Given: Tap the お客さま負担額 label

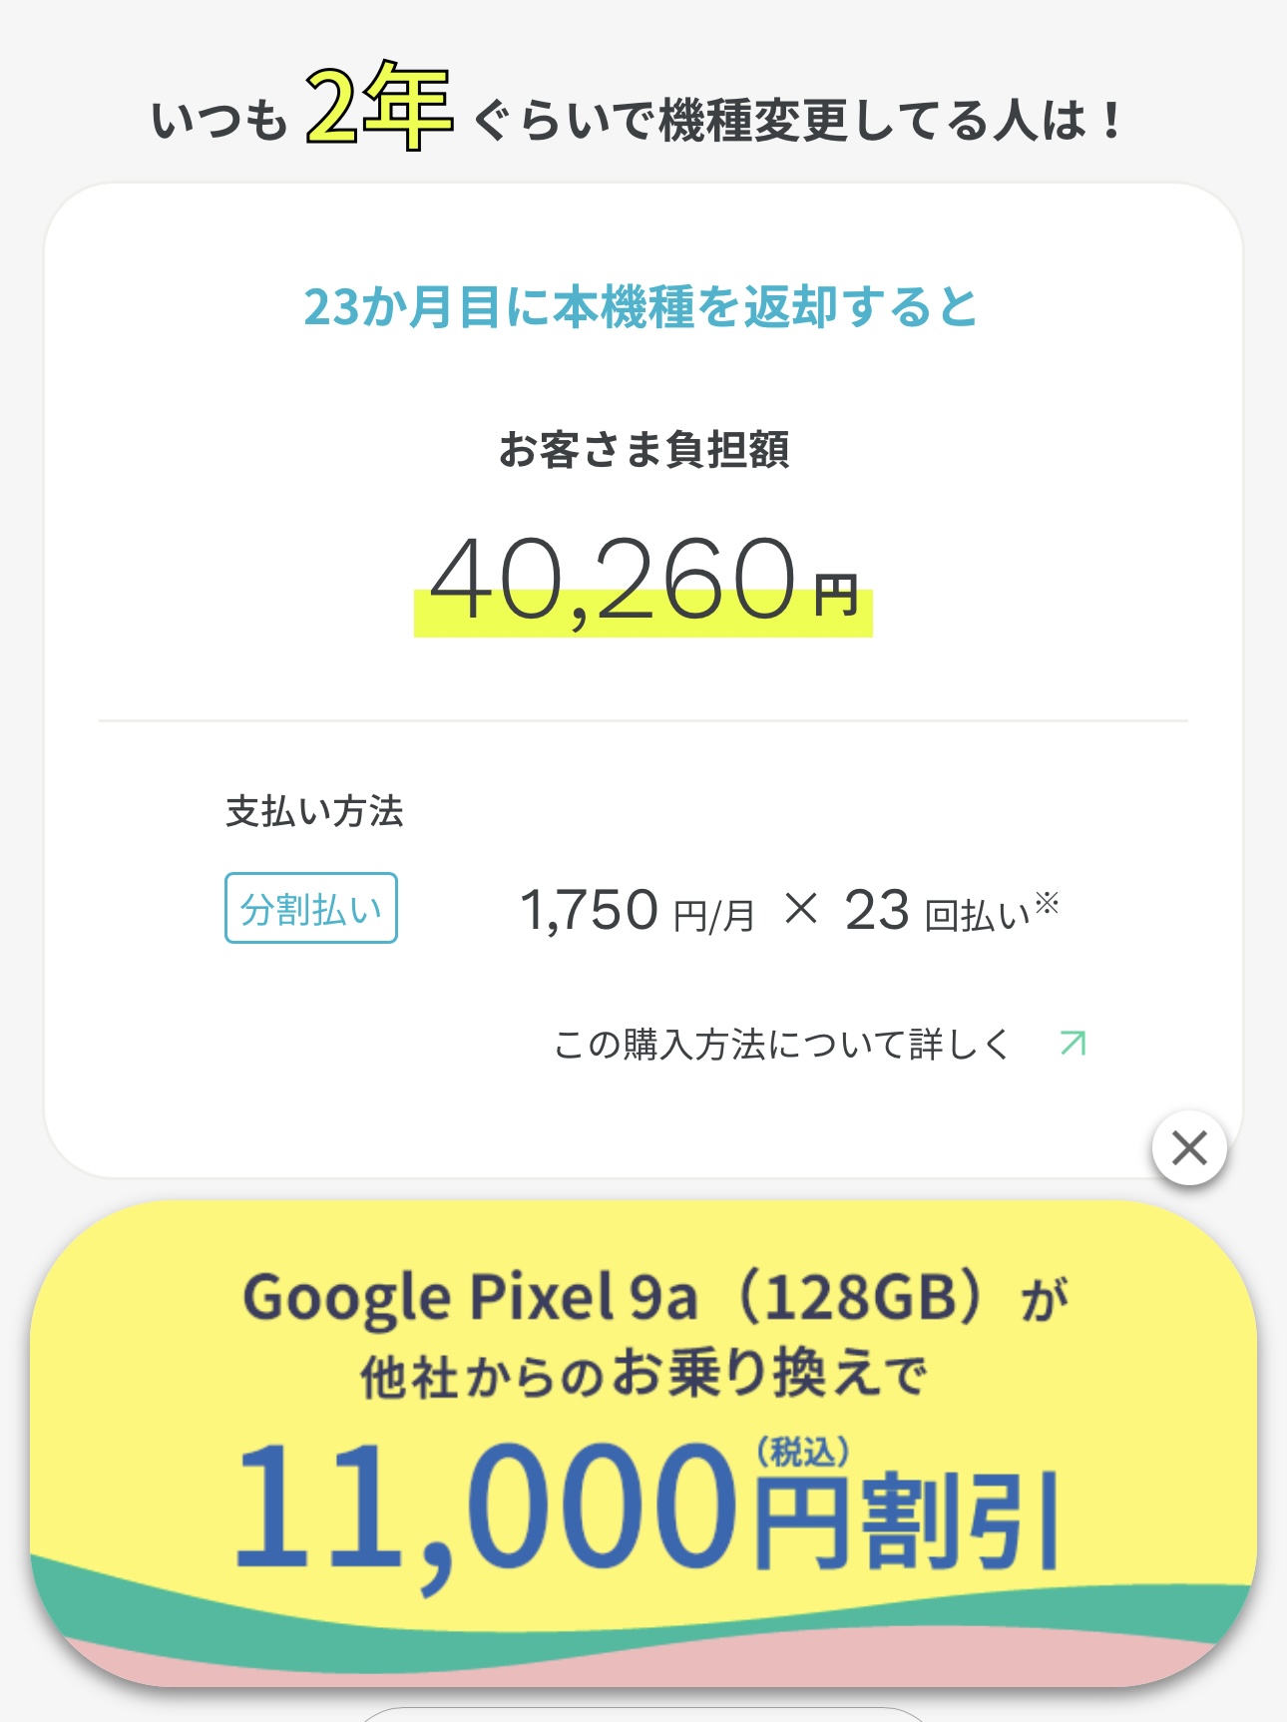Looking at the screenshot, I should (x=643, y=449).
